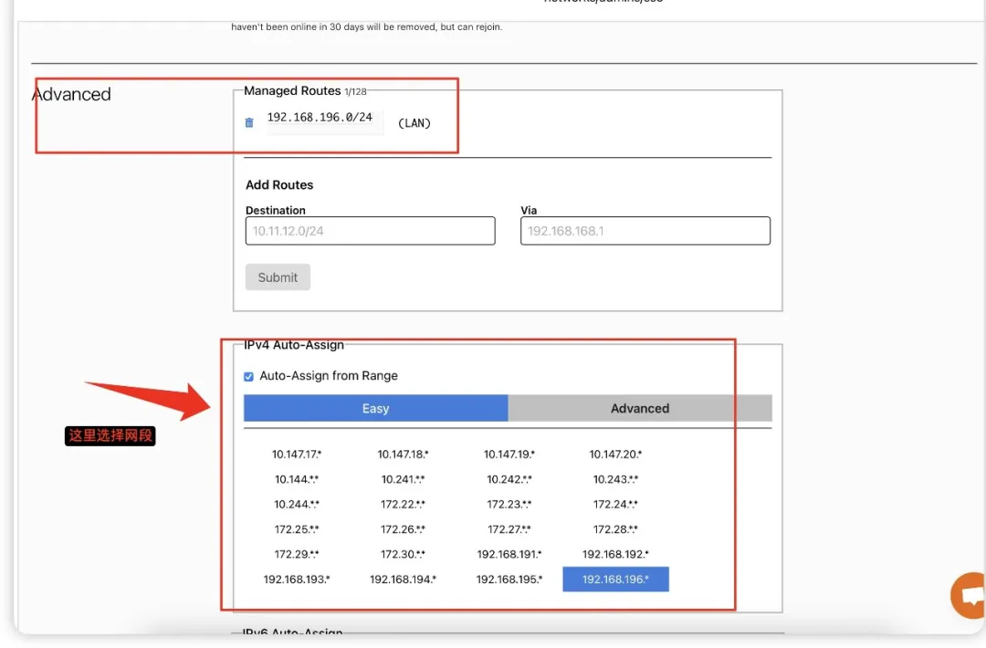Choose the 172.30.*.* range
Image resolution: width=986 pixels, height=648 pixels.
[404, 554]
